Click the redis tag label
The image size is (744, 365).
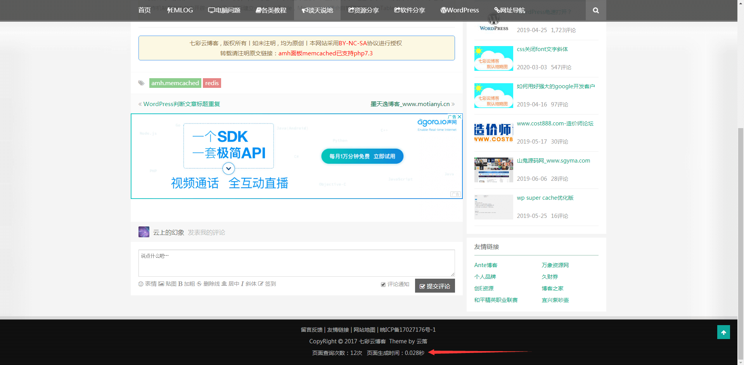(x=212, y=83)
